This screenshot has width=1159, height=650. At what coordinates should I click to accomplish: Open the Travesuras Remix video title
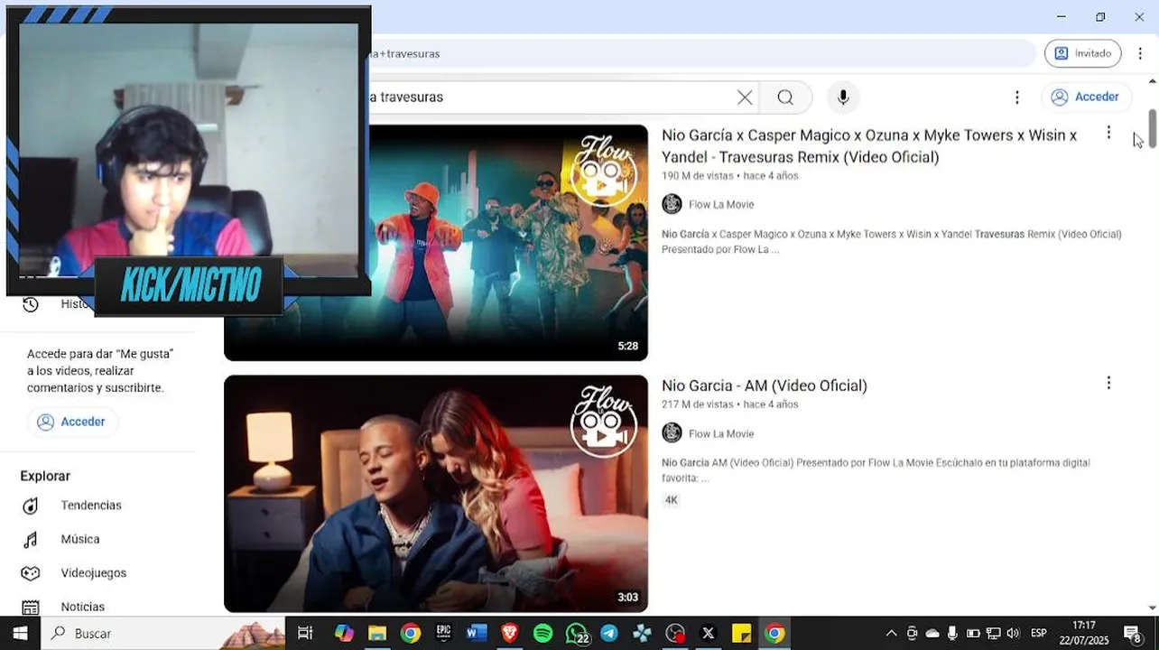pos(869,146)
